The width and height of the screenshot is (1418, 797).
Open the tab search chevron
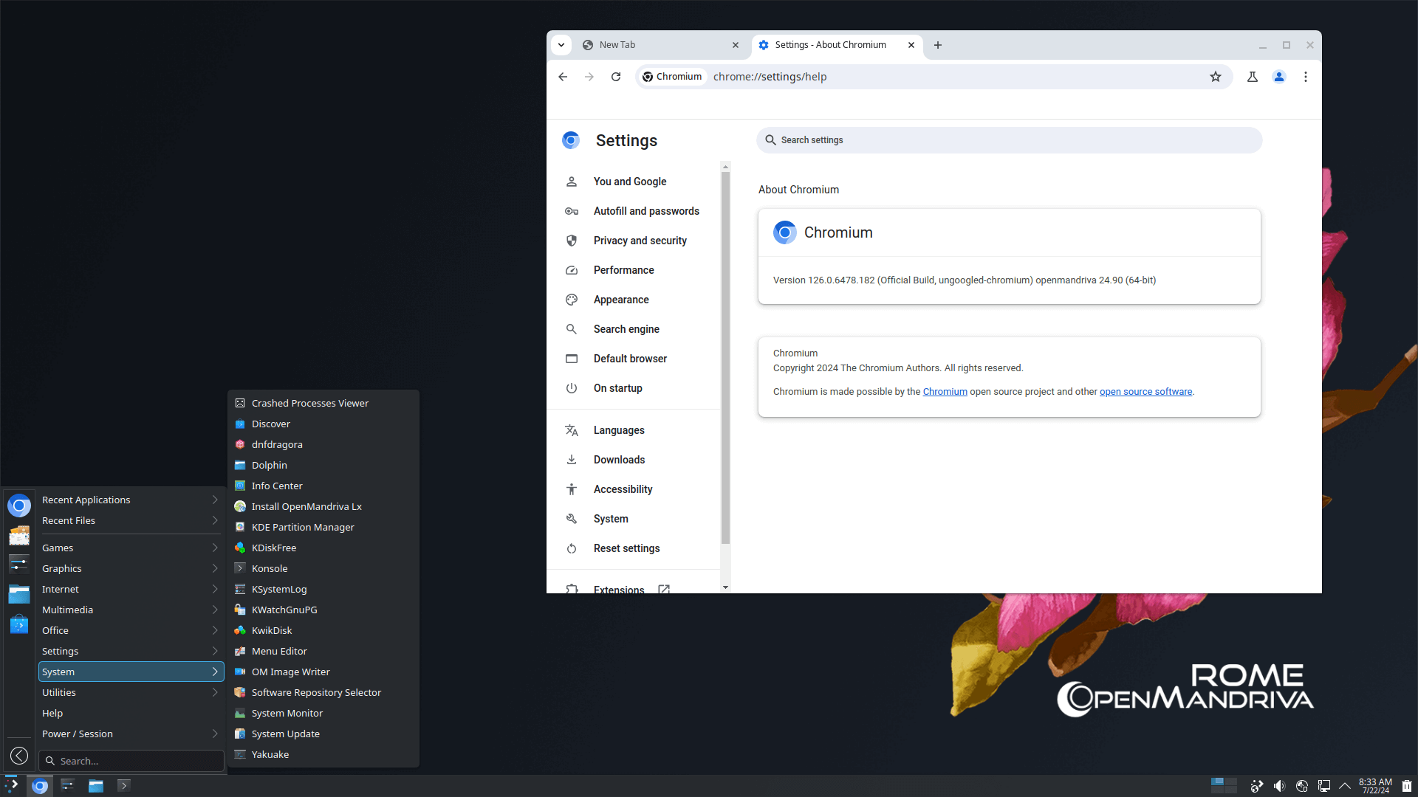(561, 45)
